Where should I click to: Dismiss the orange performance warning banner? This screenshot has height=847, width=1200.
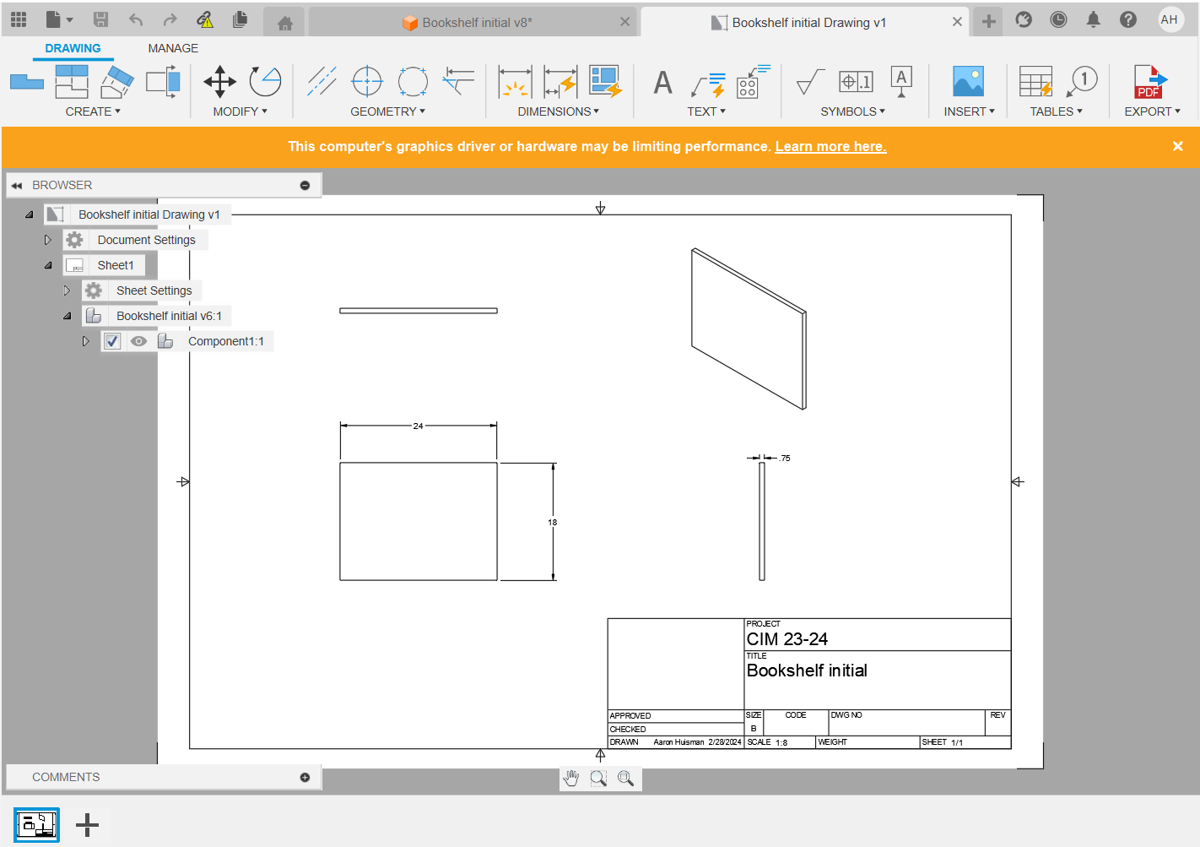click(x=1177, y=146)
